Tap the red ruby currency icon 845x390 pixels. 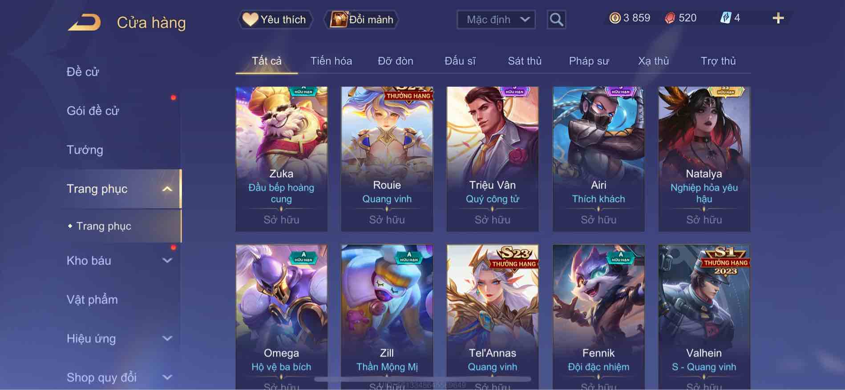(x=670, y=18)
